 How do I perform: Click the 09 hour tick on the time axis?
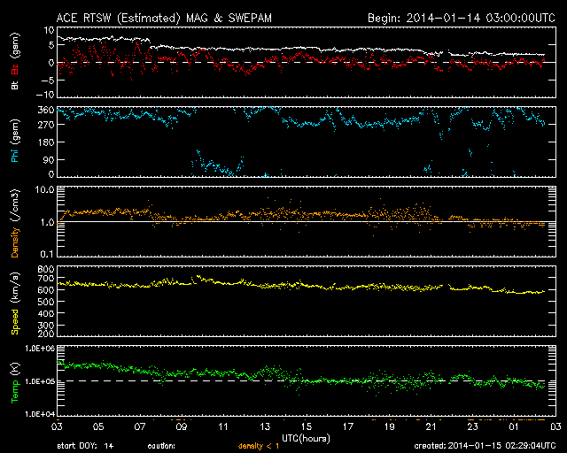click(x=182, y=427)
